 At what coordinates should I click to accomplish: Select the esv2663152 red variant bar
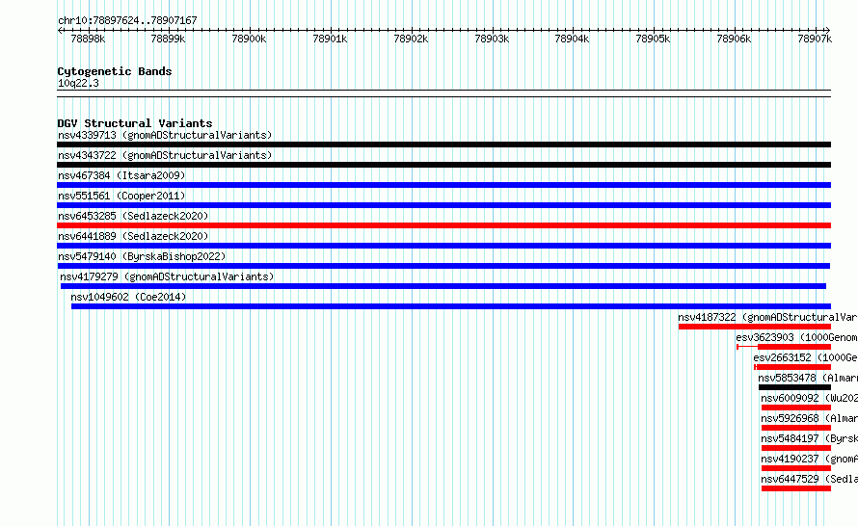792,367
